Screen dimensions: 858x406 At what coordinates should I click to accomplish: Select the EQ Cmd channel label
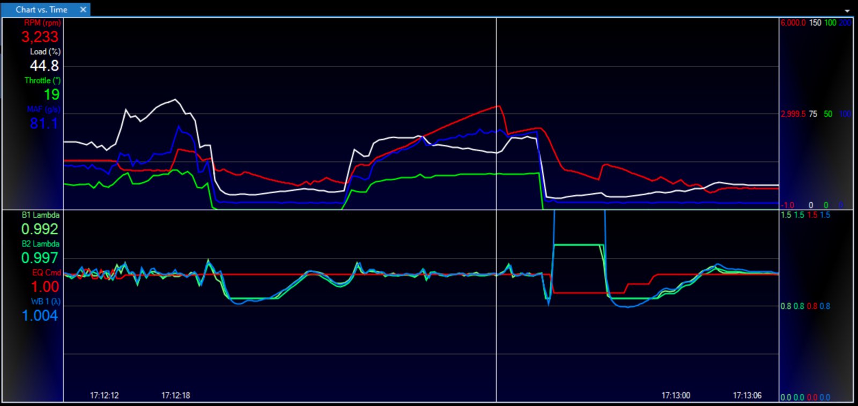point(46,272)
